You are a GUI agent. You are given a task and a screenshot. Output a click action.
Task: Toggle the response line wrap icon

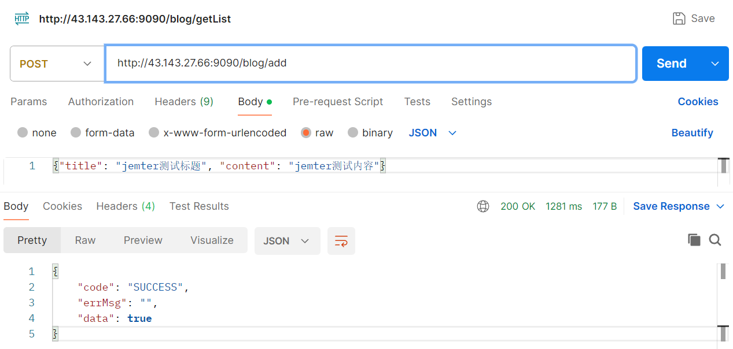point(341,241)
